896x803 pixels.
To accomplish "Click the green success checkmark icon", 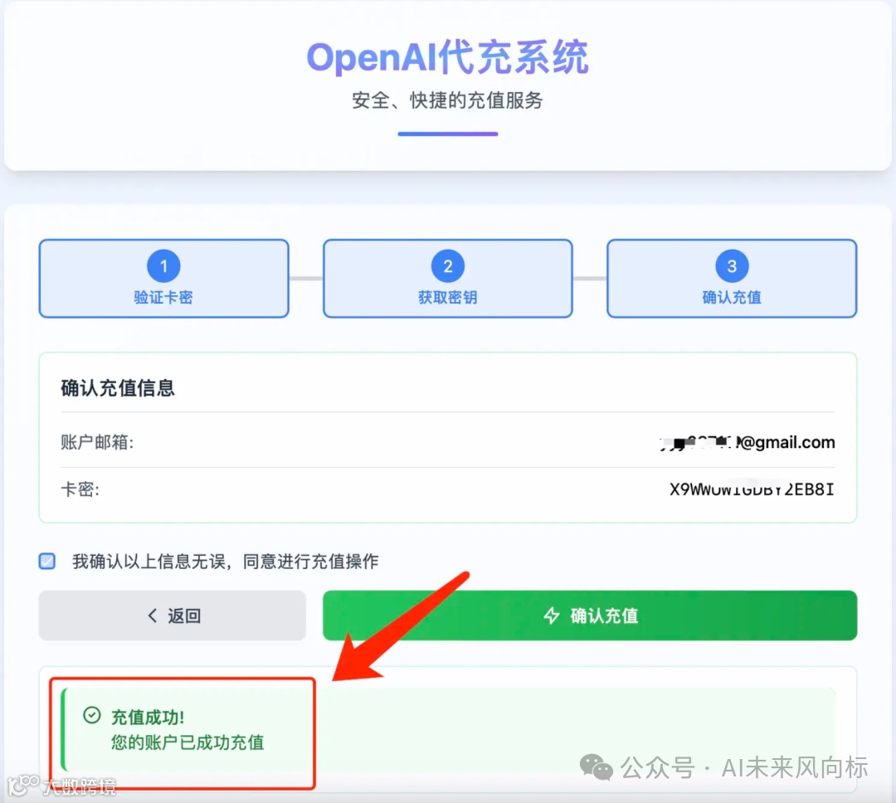I will point(92,715).
